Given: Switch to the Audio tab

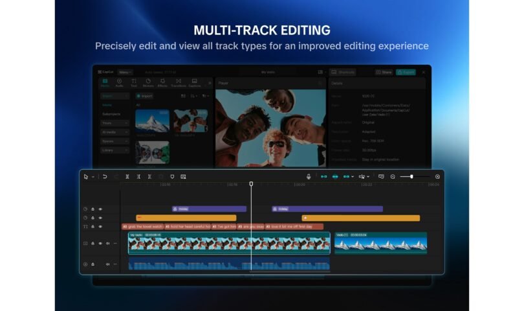Looking at the screenshot, I should point(119,82).
